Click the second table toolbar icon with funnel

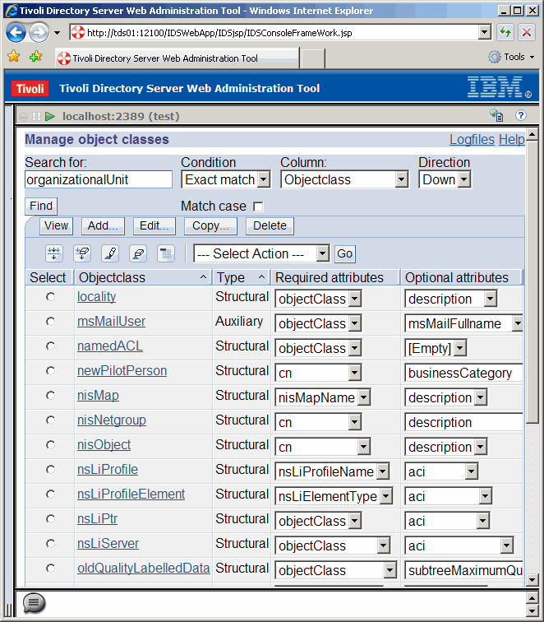[x=82, y=253]
